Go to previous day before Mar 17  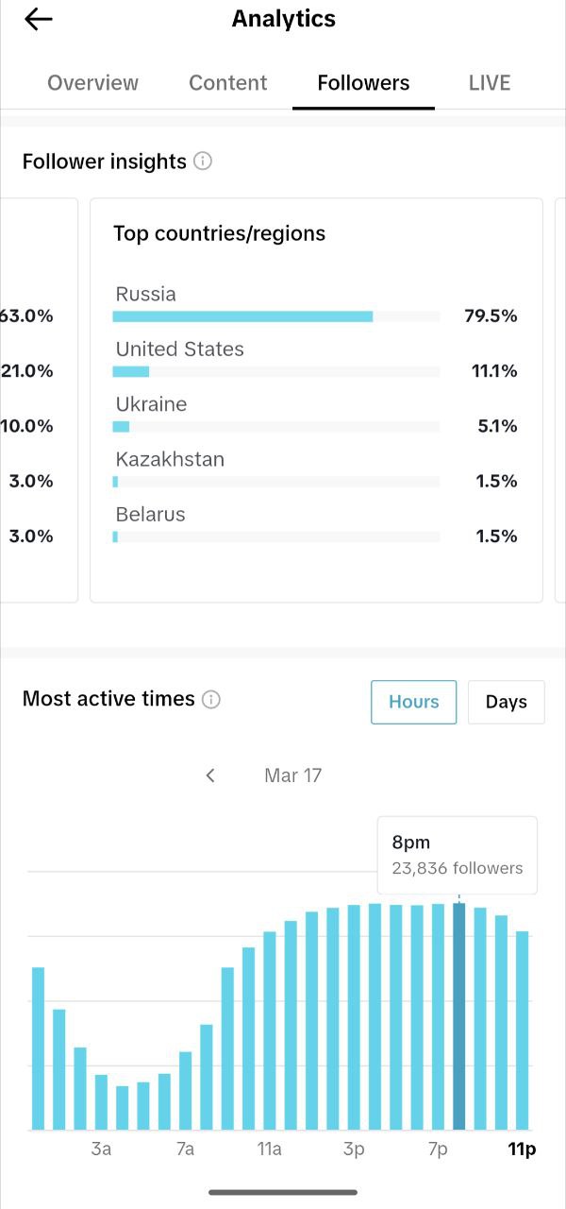pos(210,775)
